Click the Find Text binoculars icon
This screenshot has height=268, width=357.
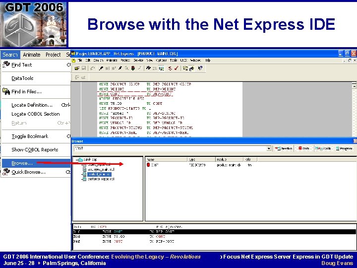[6, 65]
